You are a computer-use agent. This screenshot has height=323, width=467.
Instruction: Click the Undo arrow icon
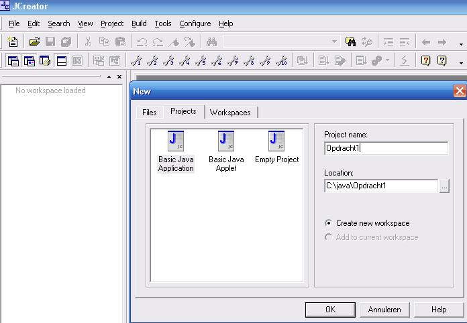(142, 42)
